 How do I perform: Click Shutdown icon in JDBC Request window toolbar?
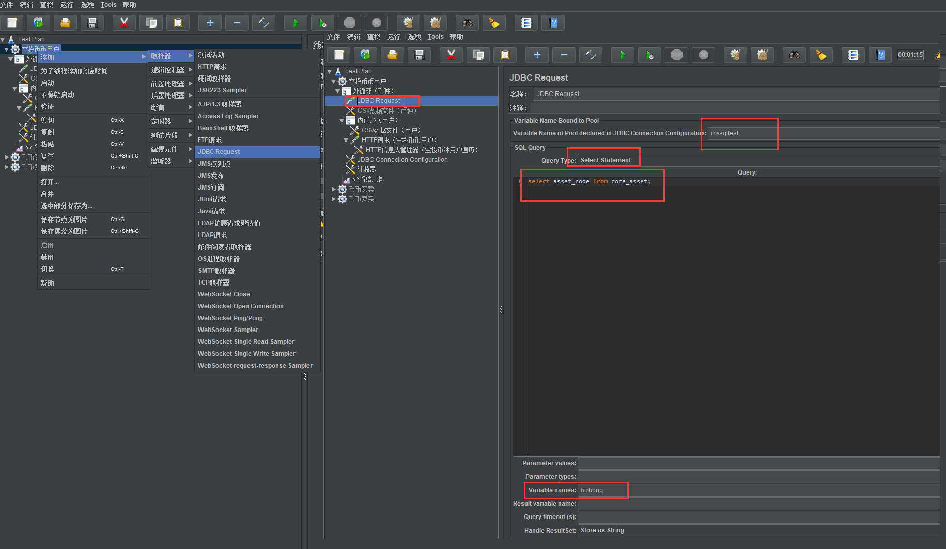704,55
